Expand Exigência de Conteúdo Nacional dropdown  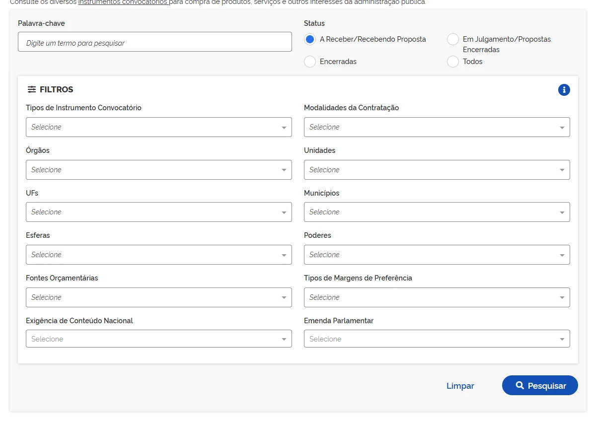(x=159, y=339)
